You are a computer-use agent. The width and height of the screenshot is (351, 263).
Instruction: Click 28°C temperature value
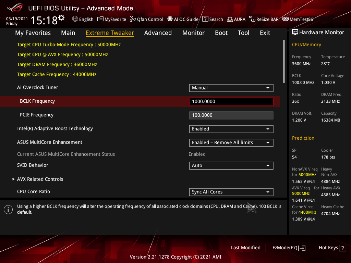pyautogui.click(x=326, y=63)
